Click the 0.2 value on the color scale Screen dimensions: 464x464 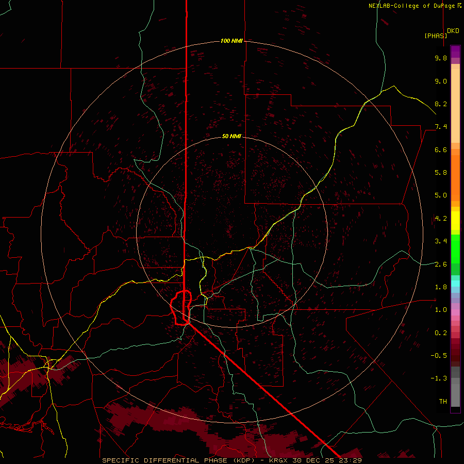click(x=441, y=333)
